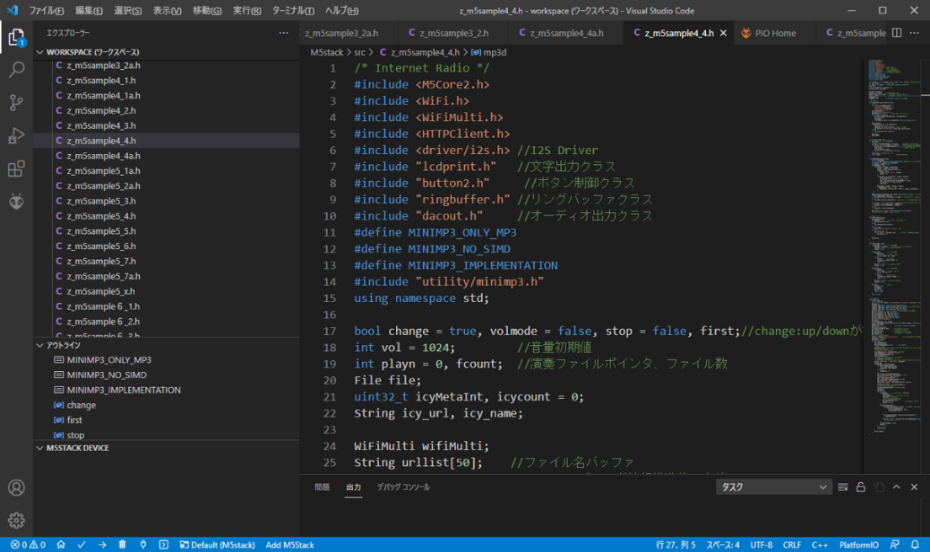The height and width of the screenshot is (552, 930).
Task: Click the split editor icon
Action: (x=897, y=33)
